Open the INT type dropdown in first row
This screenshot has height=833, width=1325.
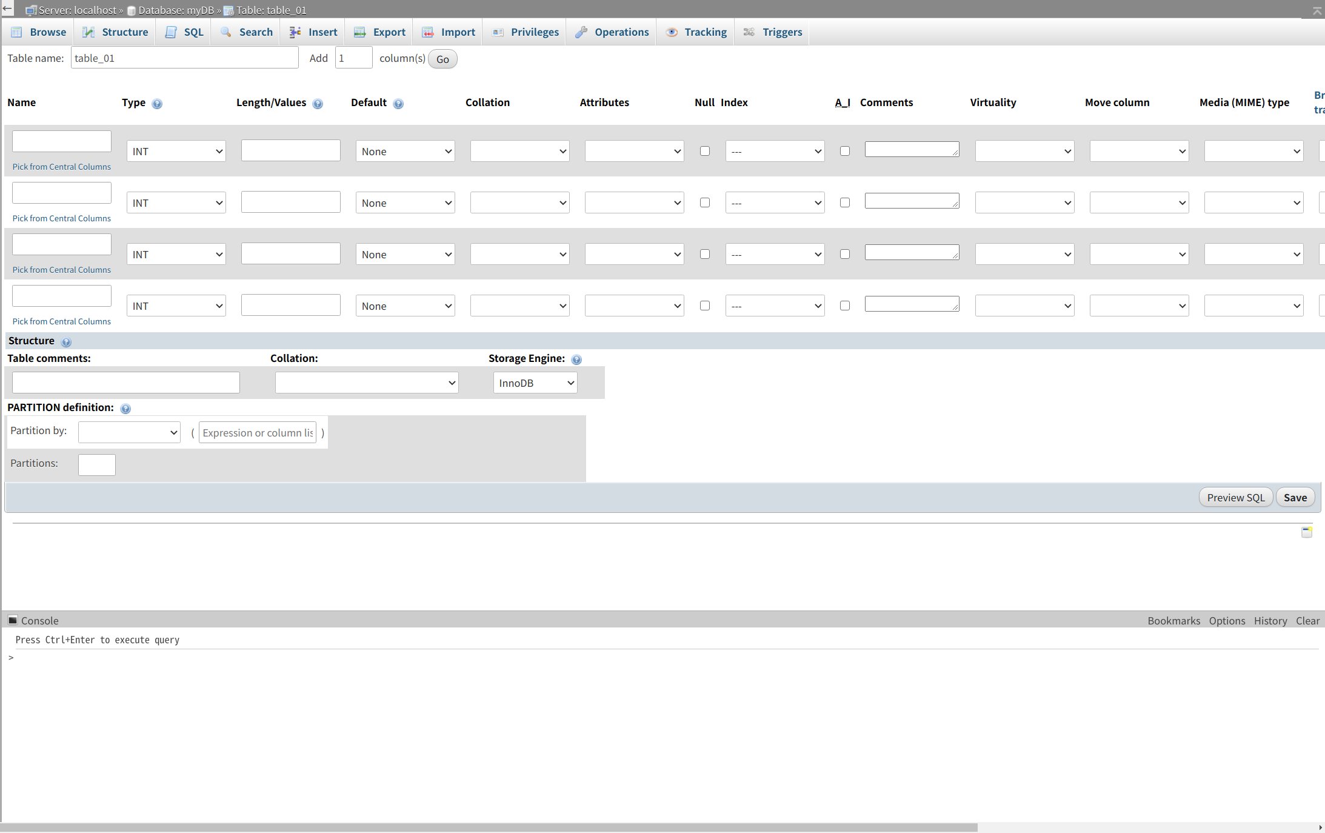pos(176,152)
